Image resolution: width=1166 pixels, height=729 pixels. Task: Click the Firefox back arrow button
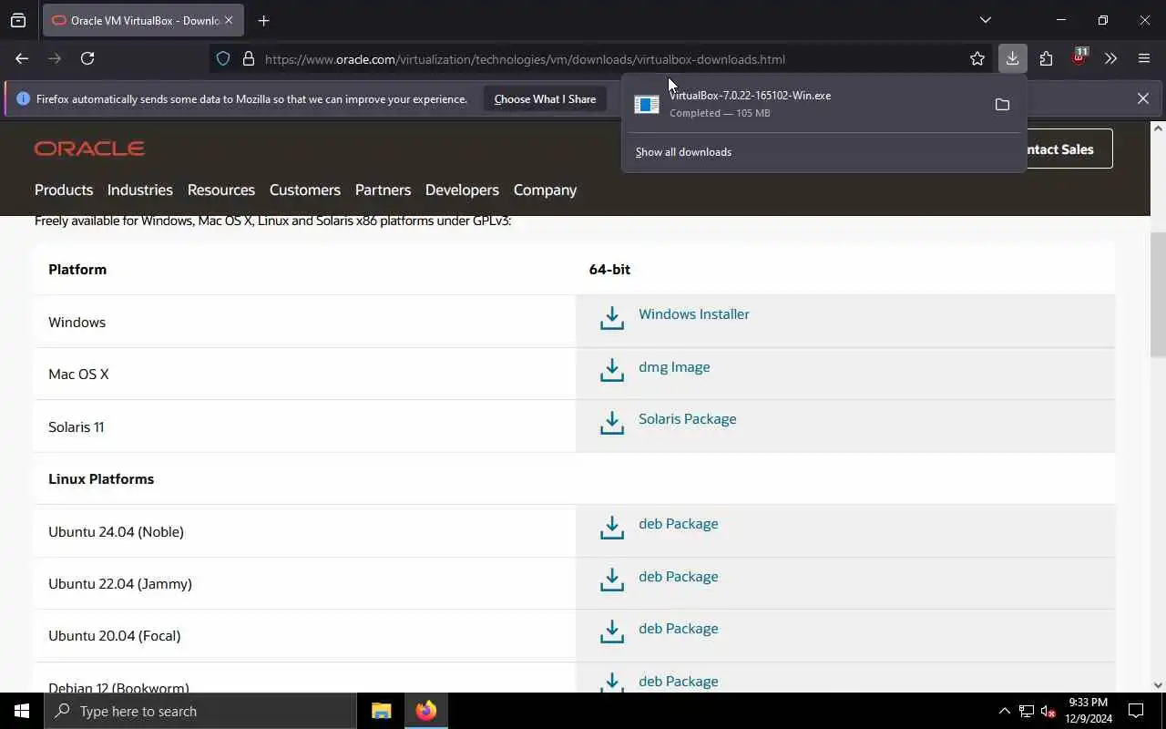[x=22, y=58]
